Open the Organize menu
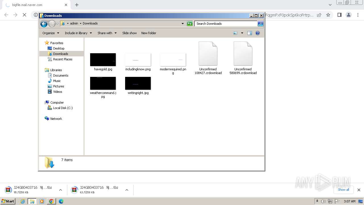Image resolution: width=364 pixels, height=205 pixels. [51, 33]
